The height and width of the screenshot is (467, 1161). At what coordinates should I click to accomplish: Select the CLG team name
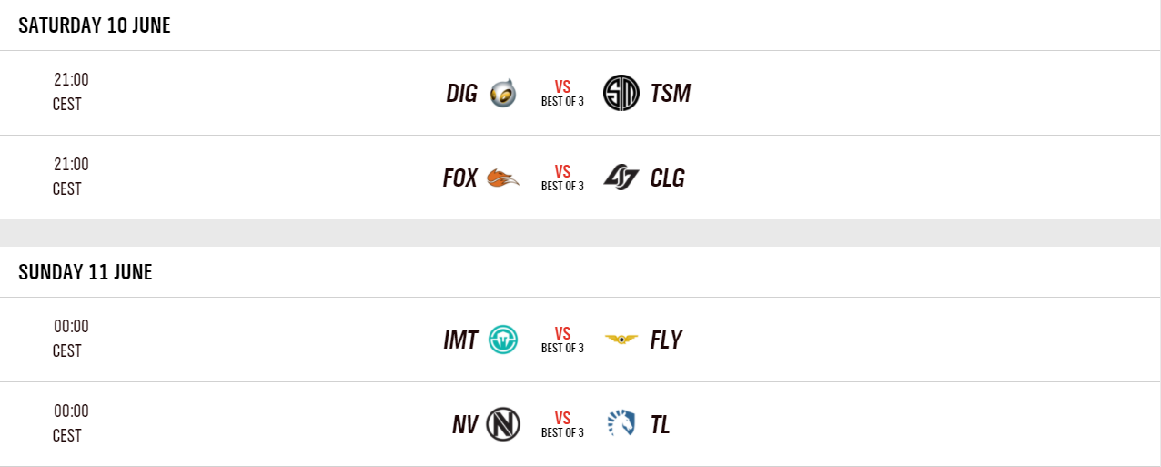click(x=668, y=178)
